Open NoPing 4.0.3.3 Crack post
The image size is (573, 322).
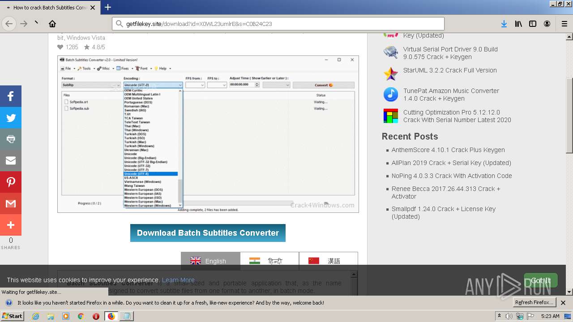pos(452,176)
